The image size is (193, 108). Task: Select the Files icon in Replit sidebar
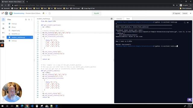click(3, 19)
